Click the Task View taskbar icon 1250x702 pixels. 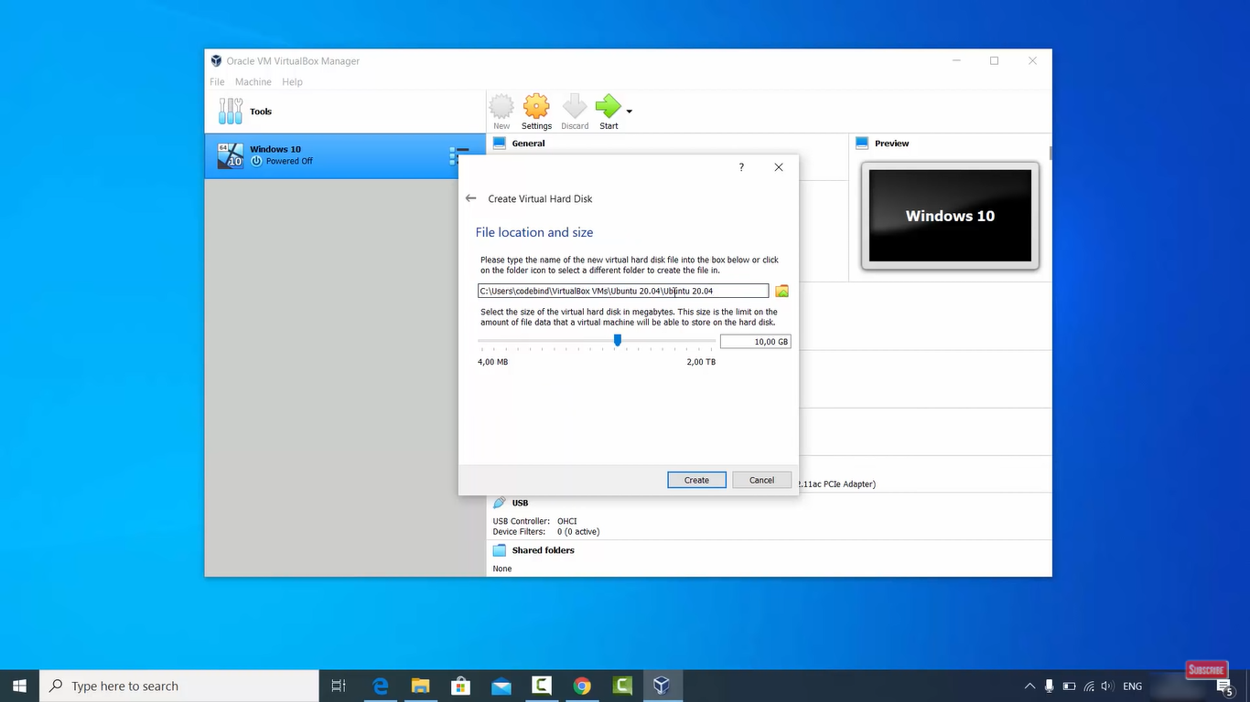(339, 686)
